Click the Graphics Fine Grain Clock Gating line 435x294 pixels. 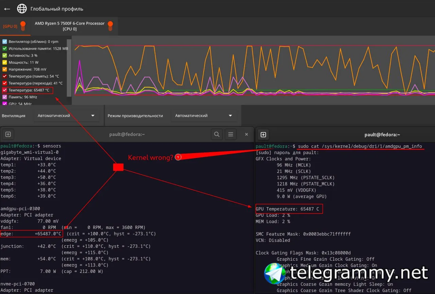point(326,259)
